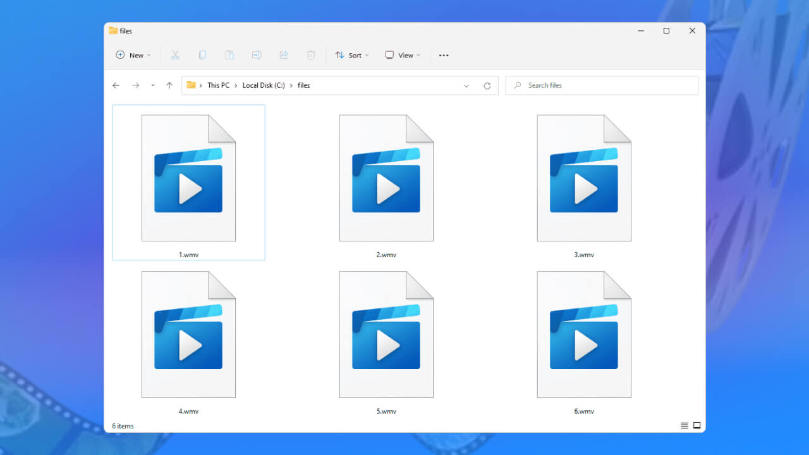Click the 3.wmv file name label
This screenshot has width=809, height=455.
pos(584,255)
